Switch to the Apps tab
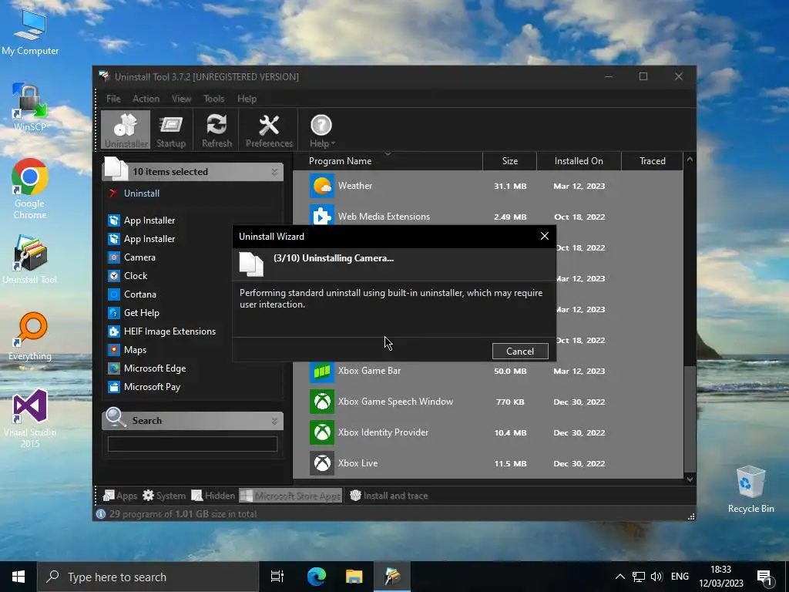This screenshot has height=592, width=789. click(x=119, y=496)
